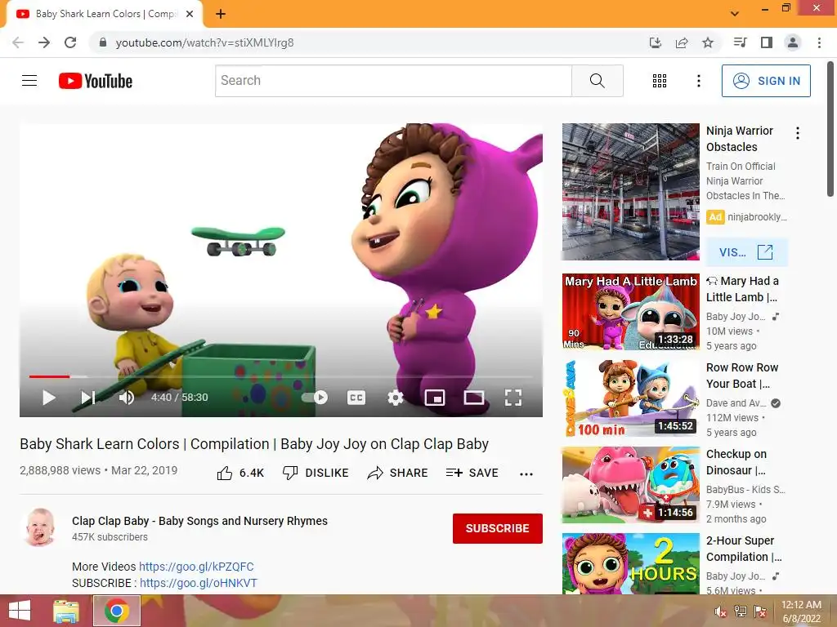837x627 pixels.
Task: Open the network tray icon
Action: (741, 611)
